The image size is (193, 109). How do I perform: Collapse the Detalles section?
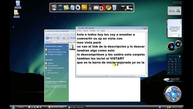pos(67,78)
